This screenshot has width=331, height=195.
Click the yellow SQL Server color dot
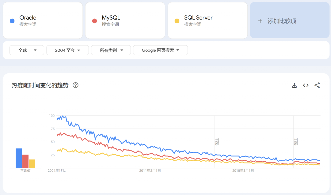[x=177, y=21]
